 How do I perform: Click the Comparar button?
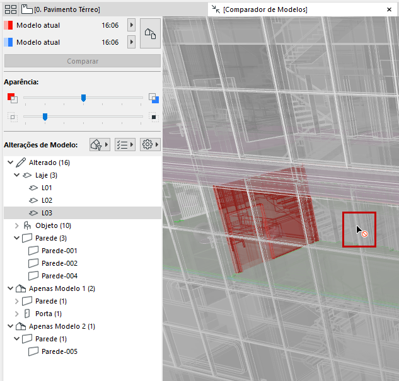click(83, 61)
